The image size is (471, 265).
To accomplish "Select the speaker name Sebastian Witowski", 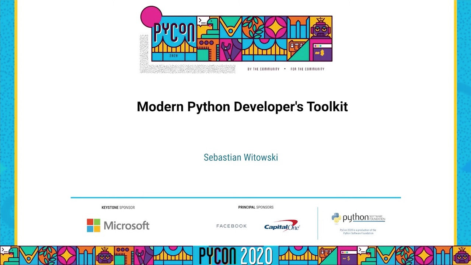I will tap(241, 158).
